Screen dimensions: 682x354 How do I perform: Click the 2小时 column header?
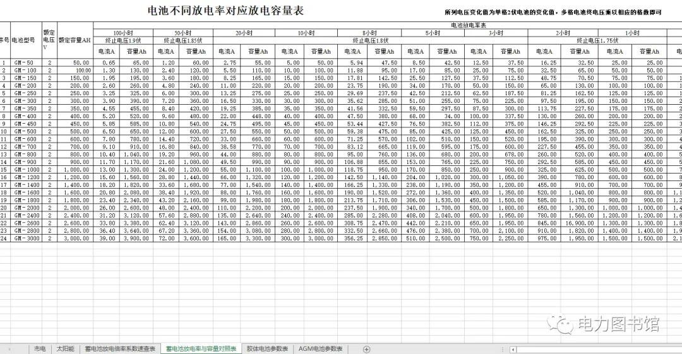563,33
